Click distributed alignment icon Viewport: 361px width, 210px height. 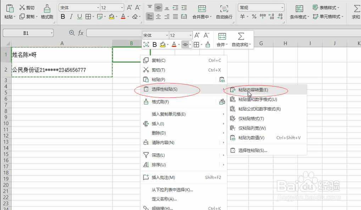tap(184, 17)
